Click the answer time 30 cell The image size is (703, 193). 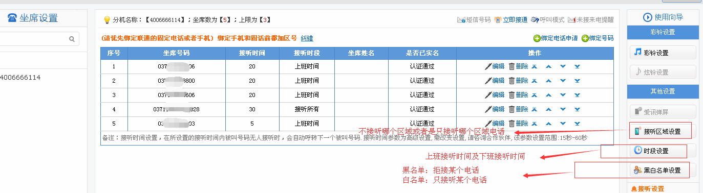click(x=252, y=109)
